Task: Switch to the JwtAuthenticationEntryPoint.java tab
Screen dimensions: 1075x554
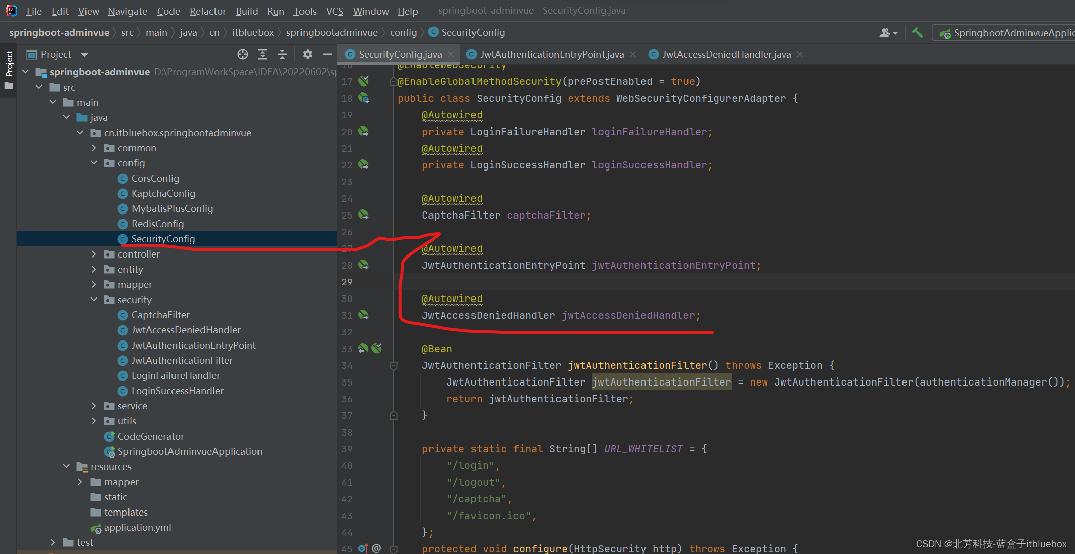Action: [551, 54]
